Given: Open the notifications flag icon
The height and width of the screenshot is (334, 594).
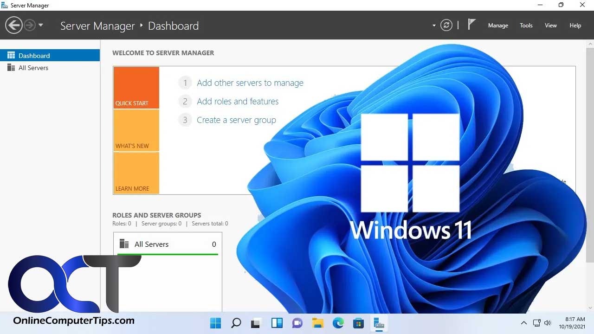Looking at the screenshot, I should tap(471, 25).
